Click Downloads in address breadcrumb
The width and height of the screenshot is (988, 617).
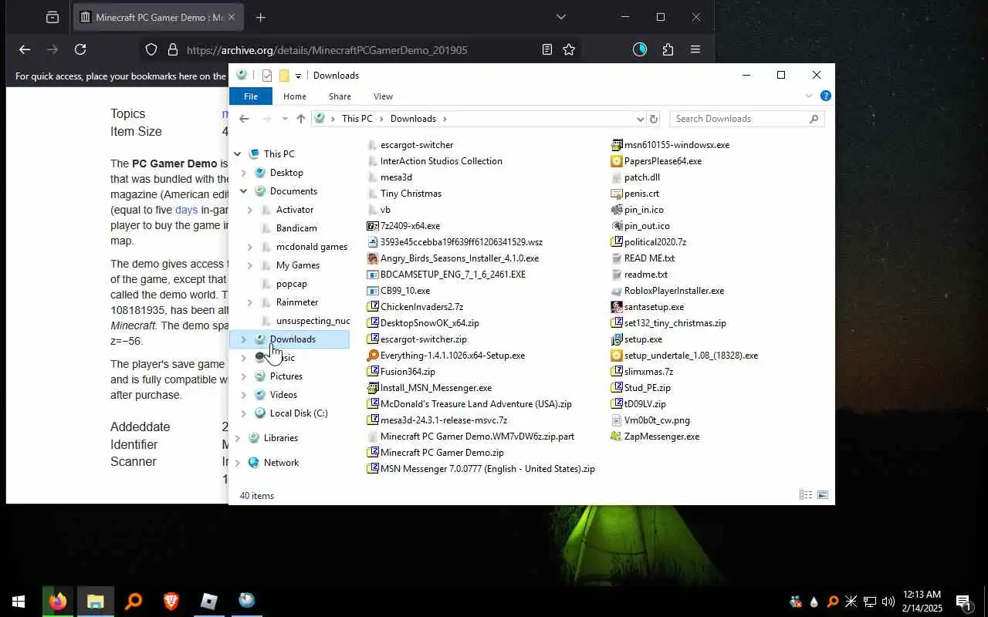[413, 119]
